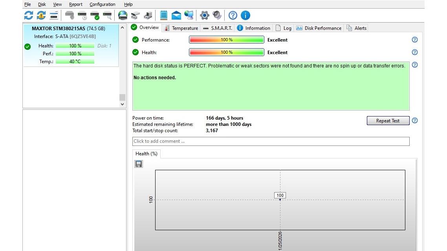Click the refresh icon with warning sign
This screenshot has width=447, height=251.
tap(41, 15)
